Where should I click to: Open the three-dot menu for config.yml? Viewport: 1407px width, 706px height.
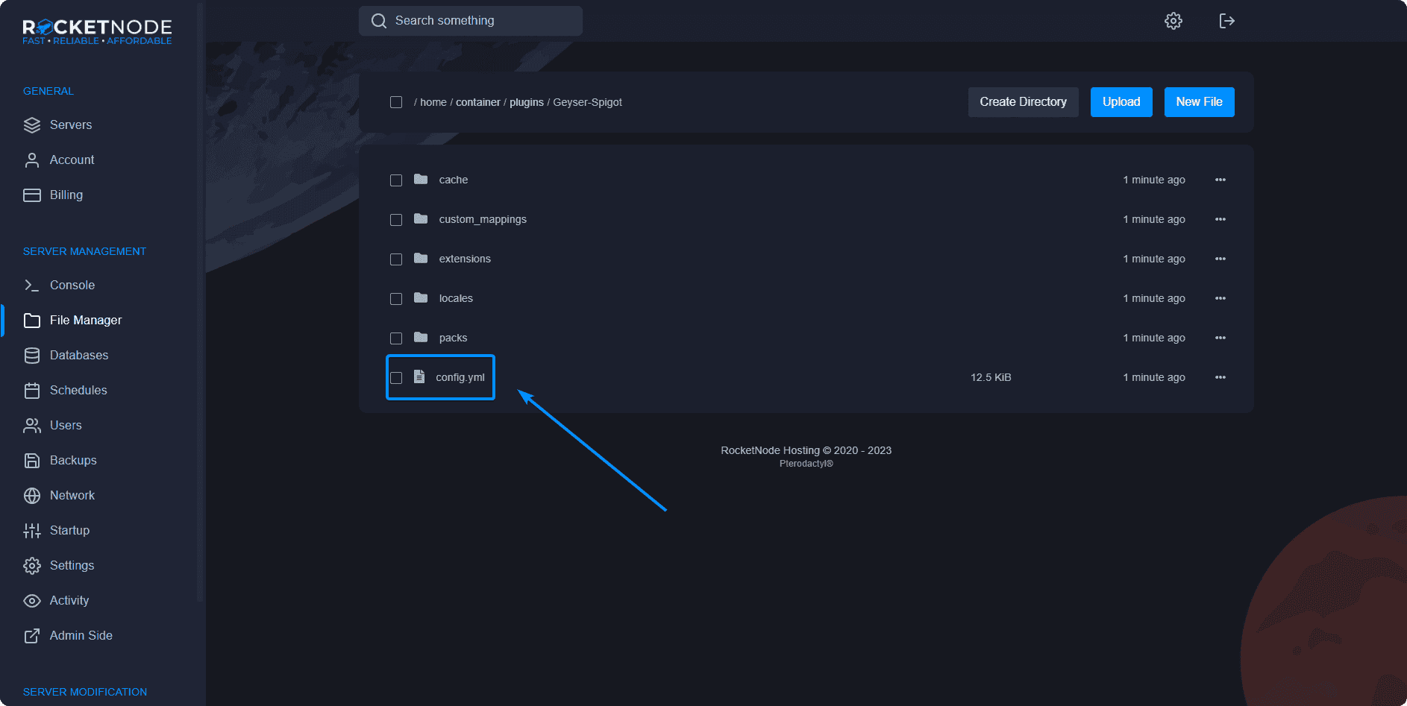pos(1220,377)
